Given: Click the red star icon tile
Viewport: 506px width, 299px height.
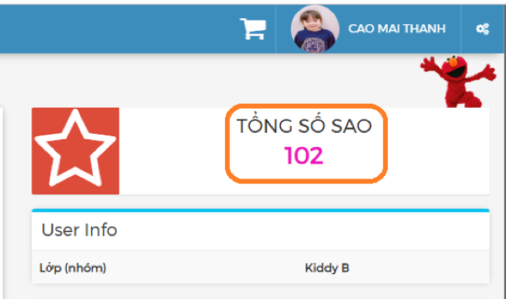Looking at the screenshot, I should (x=76, y=151).
